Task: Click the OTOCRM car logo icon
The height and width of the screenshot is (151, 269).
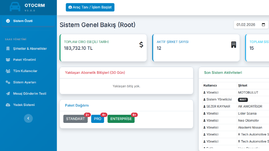Action: click(x=15, y=7)
